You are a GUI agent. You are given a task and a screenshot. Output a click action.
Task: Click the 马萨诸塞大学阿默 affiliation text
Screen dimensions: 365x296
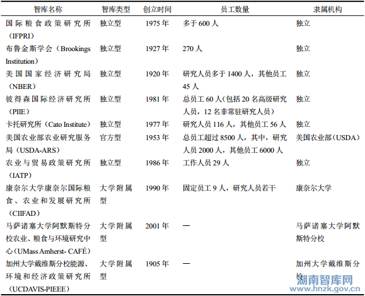[x=328, y=226]
